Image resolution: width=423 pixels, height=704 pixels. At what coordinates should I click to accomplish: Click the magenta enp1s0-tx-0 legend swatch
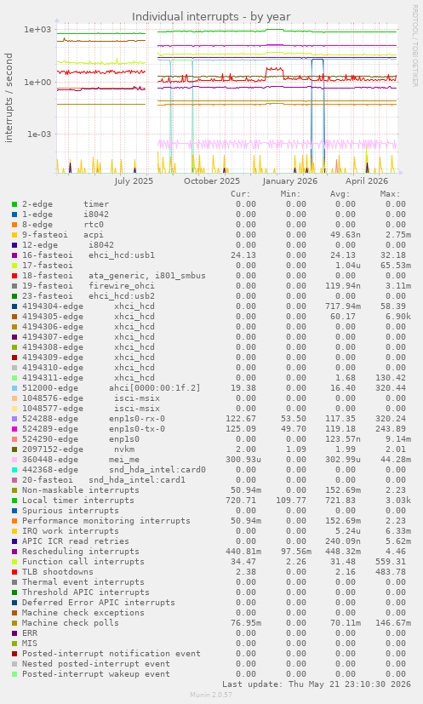[14, 429]
